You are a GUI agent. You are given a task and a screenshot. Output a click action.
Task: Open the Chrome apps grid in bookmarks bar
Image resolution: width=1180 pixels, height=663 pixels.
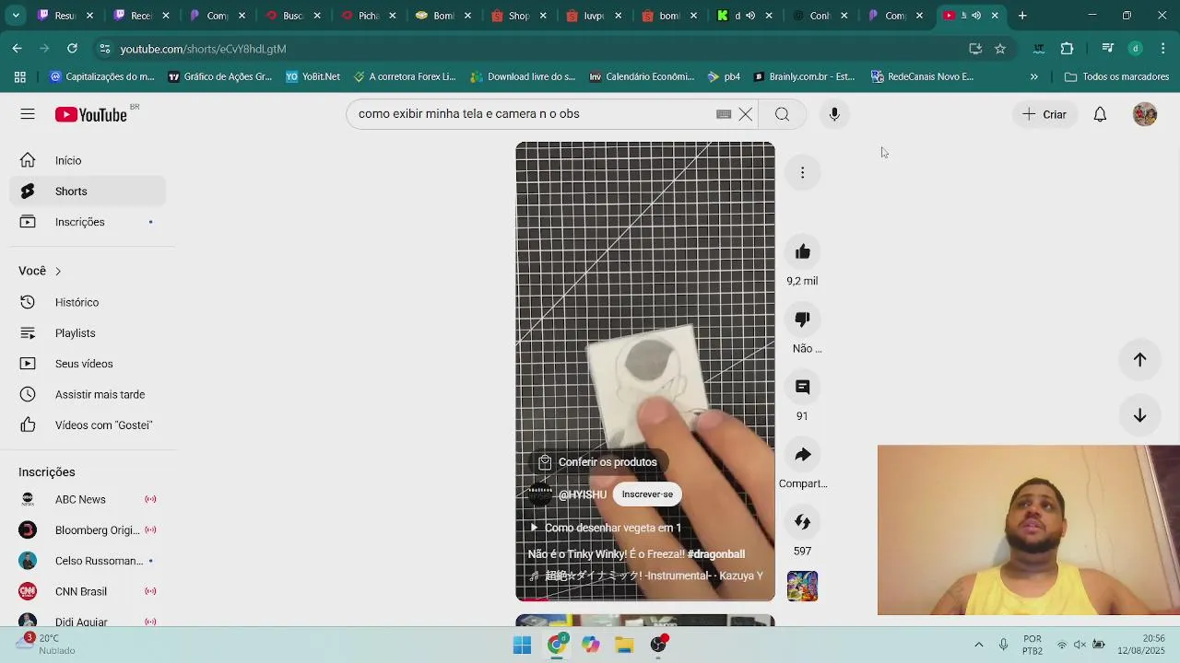coord(19,77)
